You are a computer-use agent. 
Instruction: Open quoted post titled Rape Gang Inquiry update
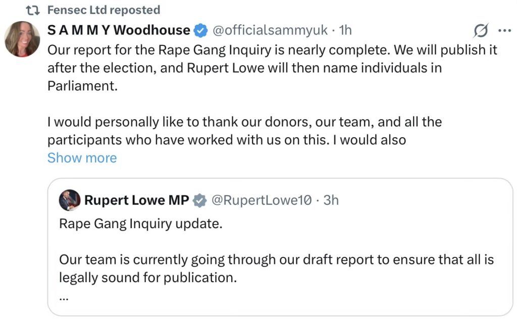[141, 224]
